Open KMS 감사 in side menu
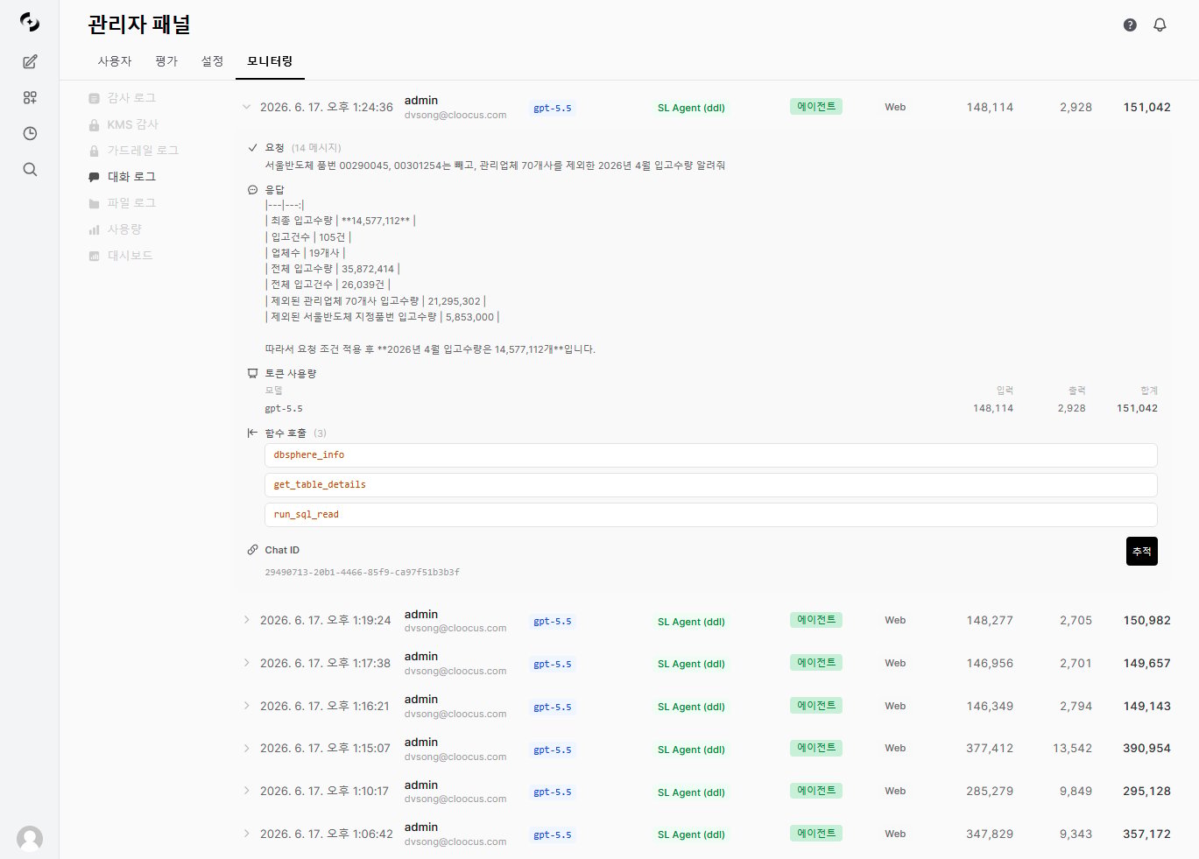Image resolution: width=1199 pixels, height=859 pixels. click(133, 124)
